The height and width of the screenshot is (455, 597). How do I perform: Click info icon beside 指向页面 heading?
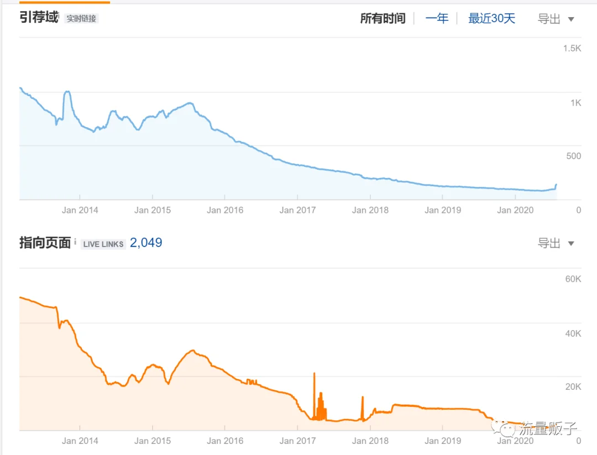point(75,242)
